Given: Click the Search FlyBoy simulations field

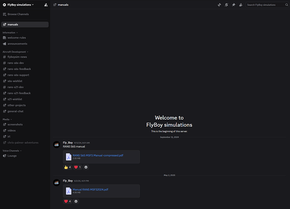Looking at the screenshot, I should click(267, 5).
